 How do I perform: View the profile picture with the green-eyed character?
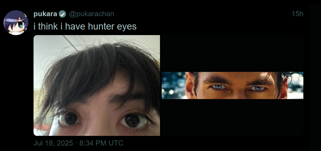click(x=16, y=23)
